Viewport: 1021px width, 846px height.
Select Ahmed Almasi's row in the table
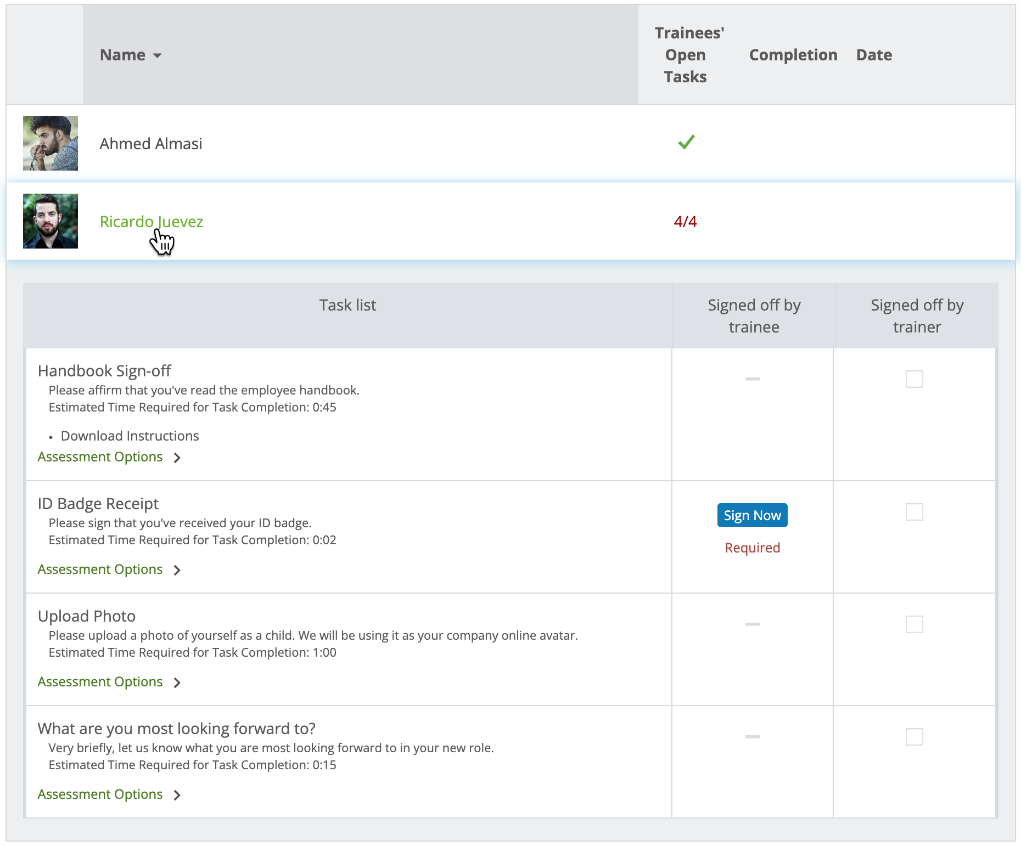tap(384, 143)
